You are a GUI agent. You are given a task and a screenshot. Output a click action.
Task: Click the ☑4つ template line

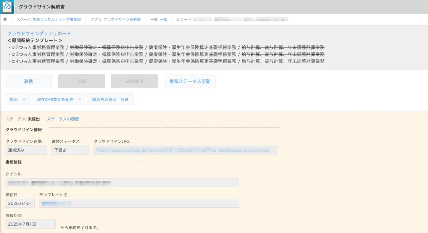pyautogui.click(x=166, y=61)
